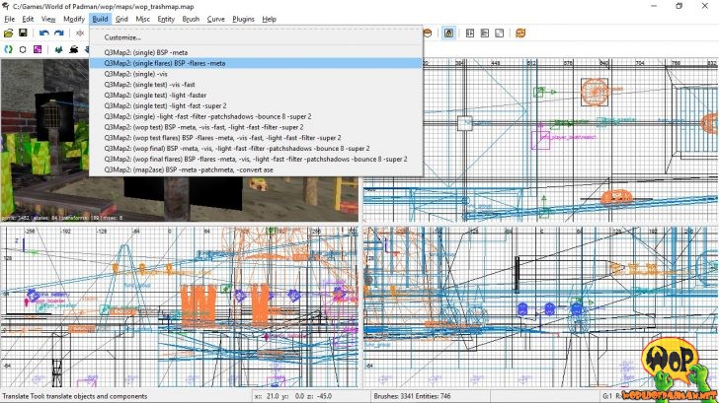719x403 pixels.
Task: Click the Save map floppy icon
Action: [22, 33]
